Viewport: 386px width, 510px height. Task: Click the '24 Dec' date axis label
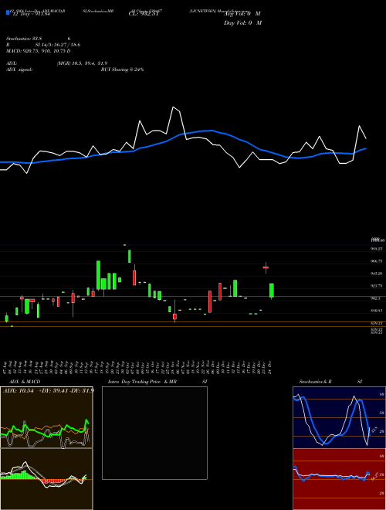pyautogui.click(x=270, y=368)
